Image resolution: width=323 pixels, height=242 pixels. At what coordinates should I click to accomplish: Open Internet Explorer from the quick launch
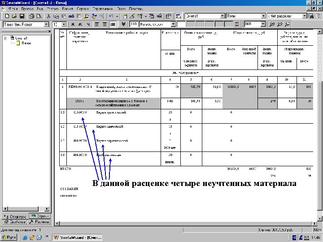[x=25, y=238]
